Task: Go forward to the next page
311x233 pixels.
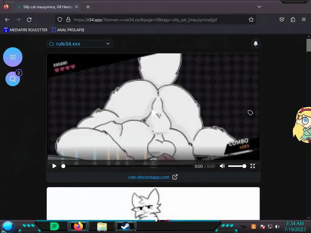Action: point(18,20)
